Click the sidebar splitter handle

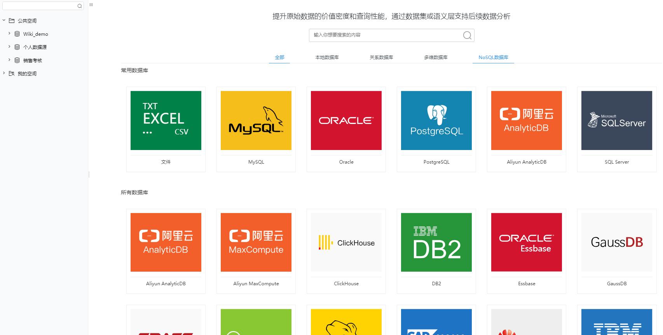[89, 174]
